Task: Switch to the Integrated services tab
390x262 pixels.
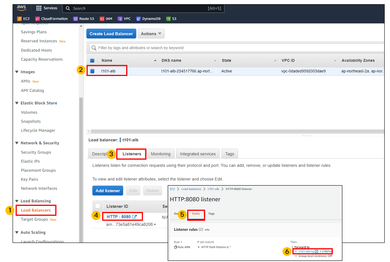Action: click(198, 154)
